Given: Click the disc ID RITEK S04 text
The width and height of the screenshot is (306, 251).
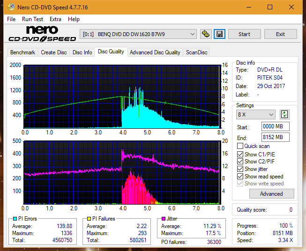Looking at the screenshot, I should coord(270,78).
